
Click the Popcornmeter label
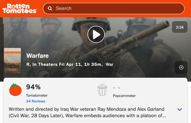click(124, 96)
